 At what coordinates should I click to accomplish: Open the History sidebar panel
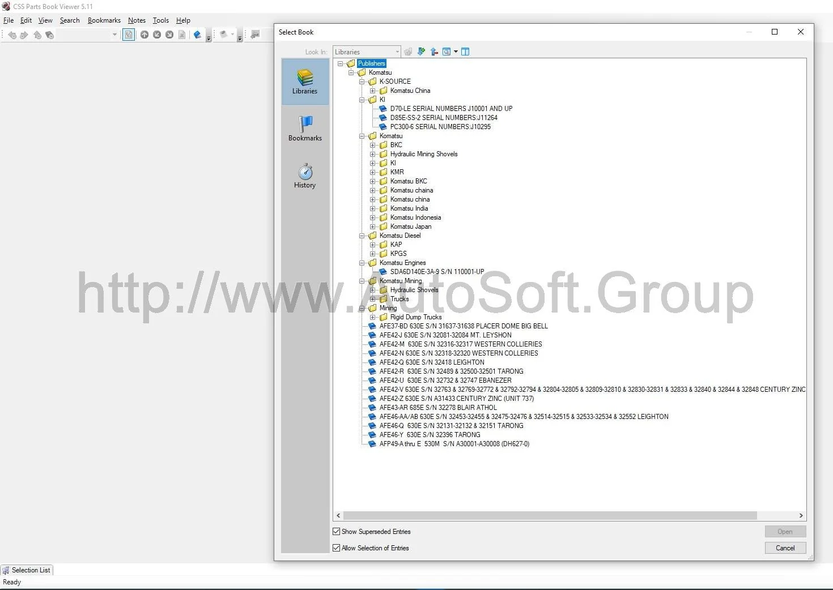305,176
